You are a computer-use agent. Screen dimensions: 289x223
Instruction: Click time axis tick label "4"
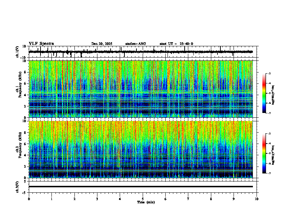click(x=120, y=199)
